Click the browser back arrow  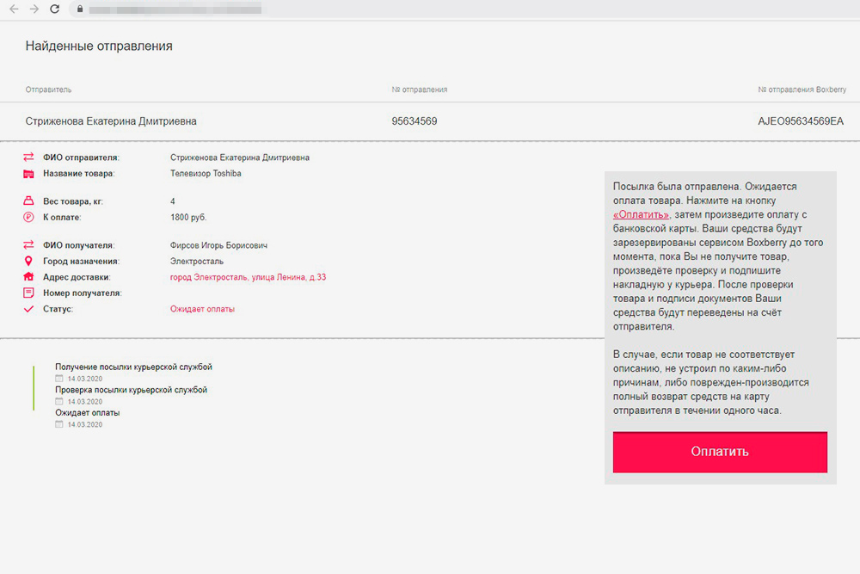tap(13, 9)
